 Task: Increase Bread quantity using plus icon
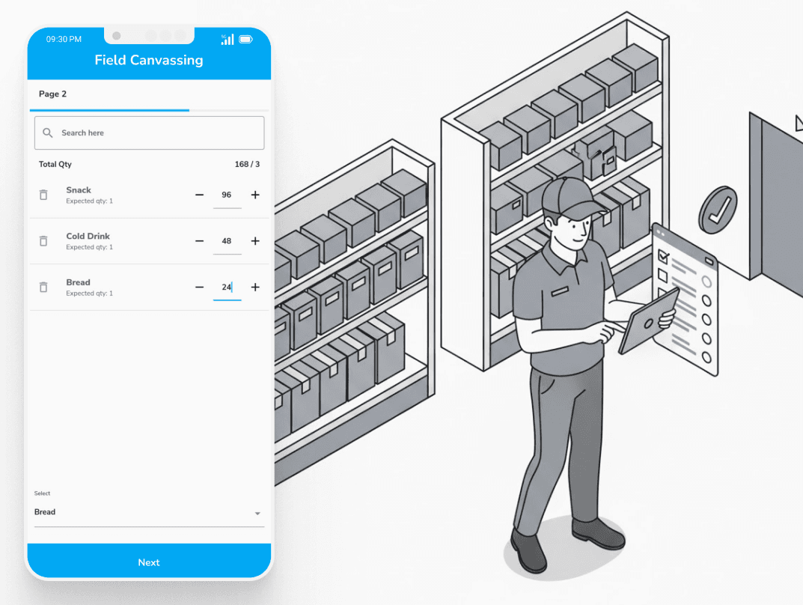(x=255, y=287)
